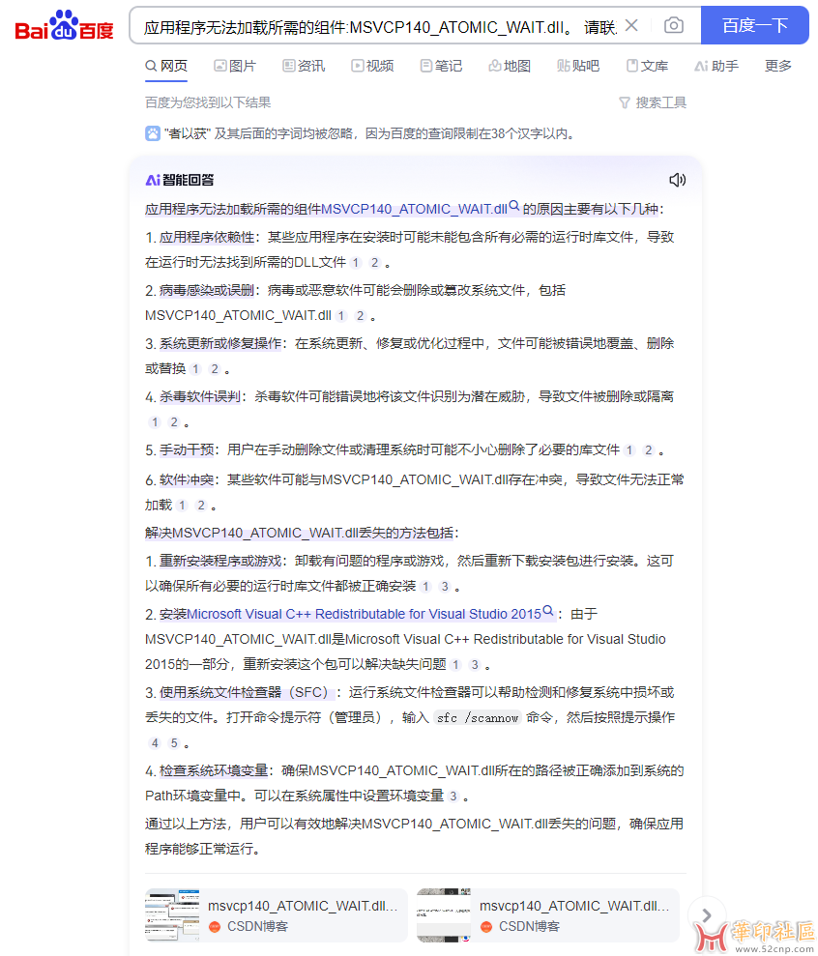Open the AI 助手 tab
This screenshot has height=956, width=818.
pyautogui.click(x=716, y=66)
